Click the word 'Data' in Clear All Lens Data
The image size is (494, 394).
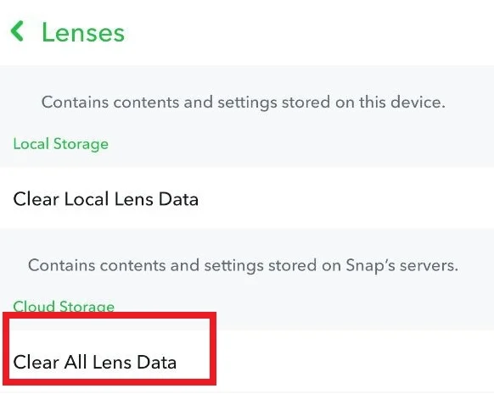point(156,362)
